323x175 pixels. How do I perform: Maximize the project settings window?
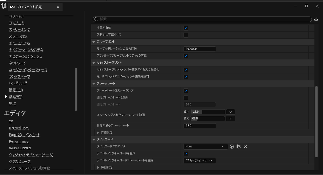(306, 6)
